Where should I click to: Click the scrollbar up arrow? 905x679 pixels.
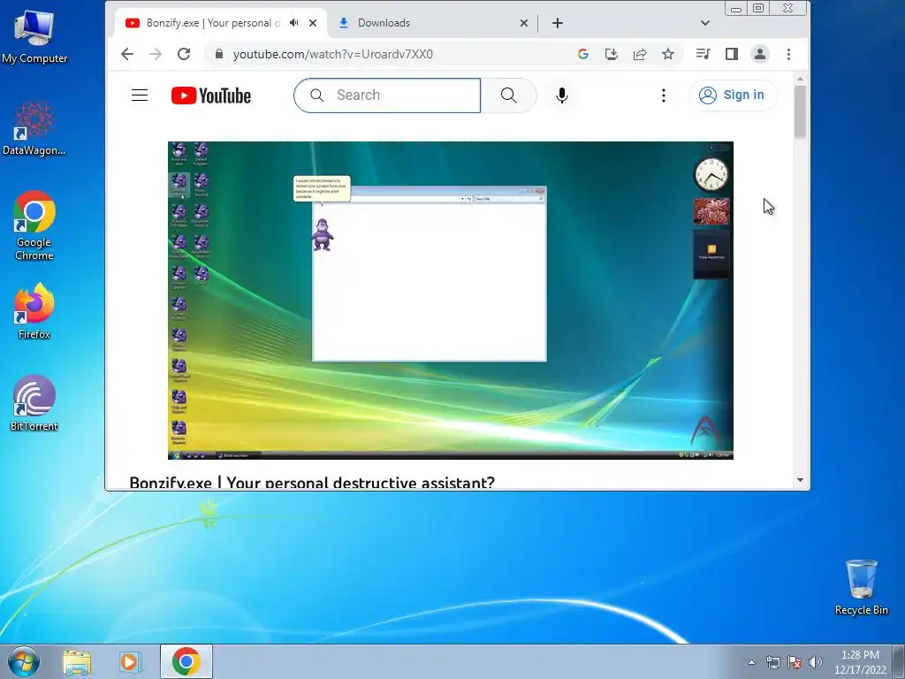click(x=800, y=79)
